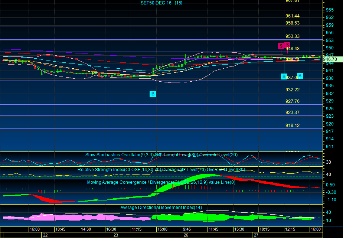Click the buy marker B below the 932.22 line

(x=153, y=94)
